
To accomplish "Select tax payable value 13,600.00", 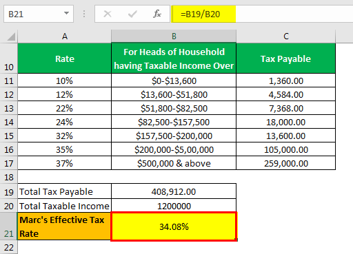I will 286,136.
